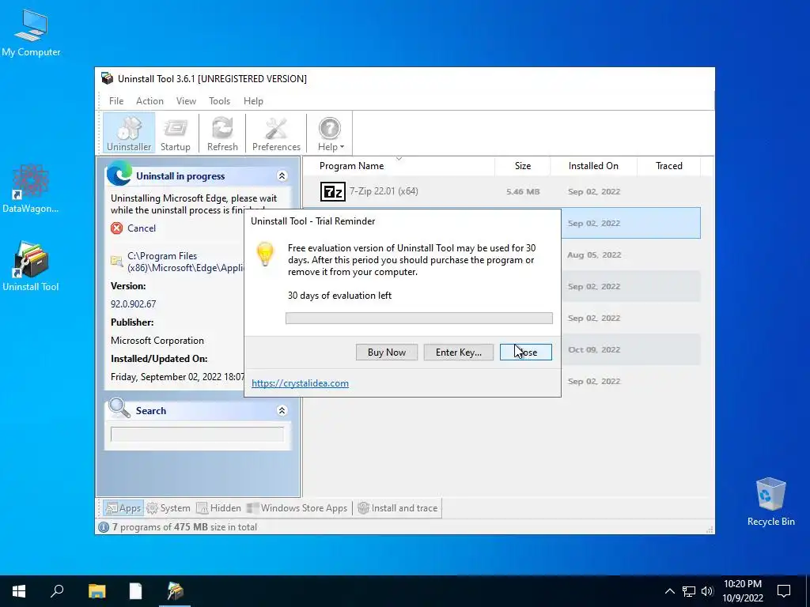Open the Uninstall Tool desktop shortcut
Image resolution: width=810 pixels, height=607 pixels.
[x=31, y=267]
